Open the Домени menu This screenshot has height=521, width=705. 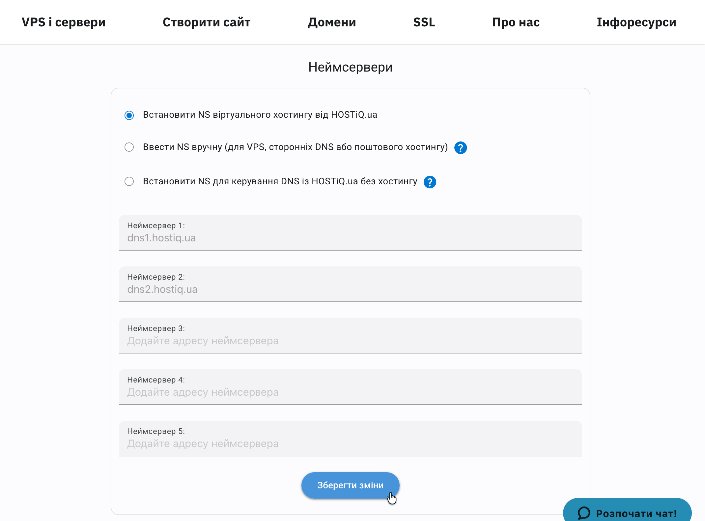pos(331,22)
